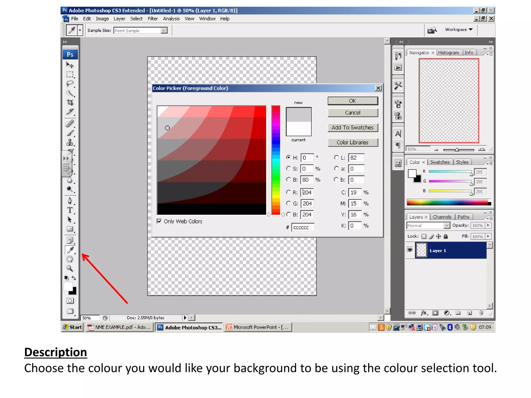The width and height of the screenshot is (531, 398).
Task: Delete layer with trash icon
Action: [x=481, y=313]
